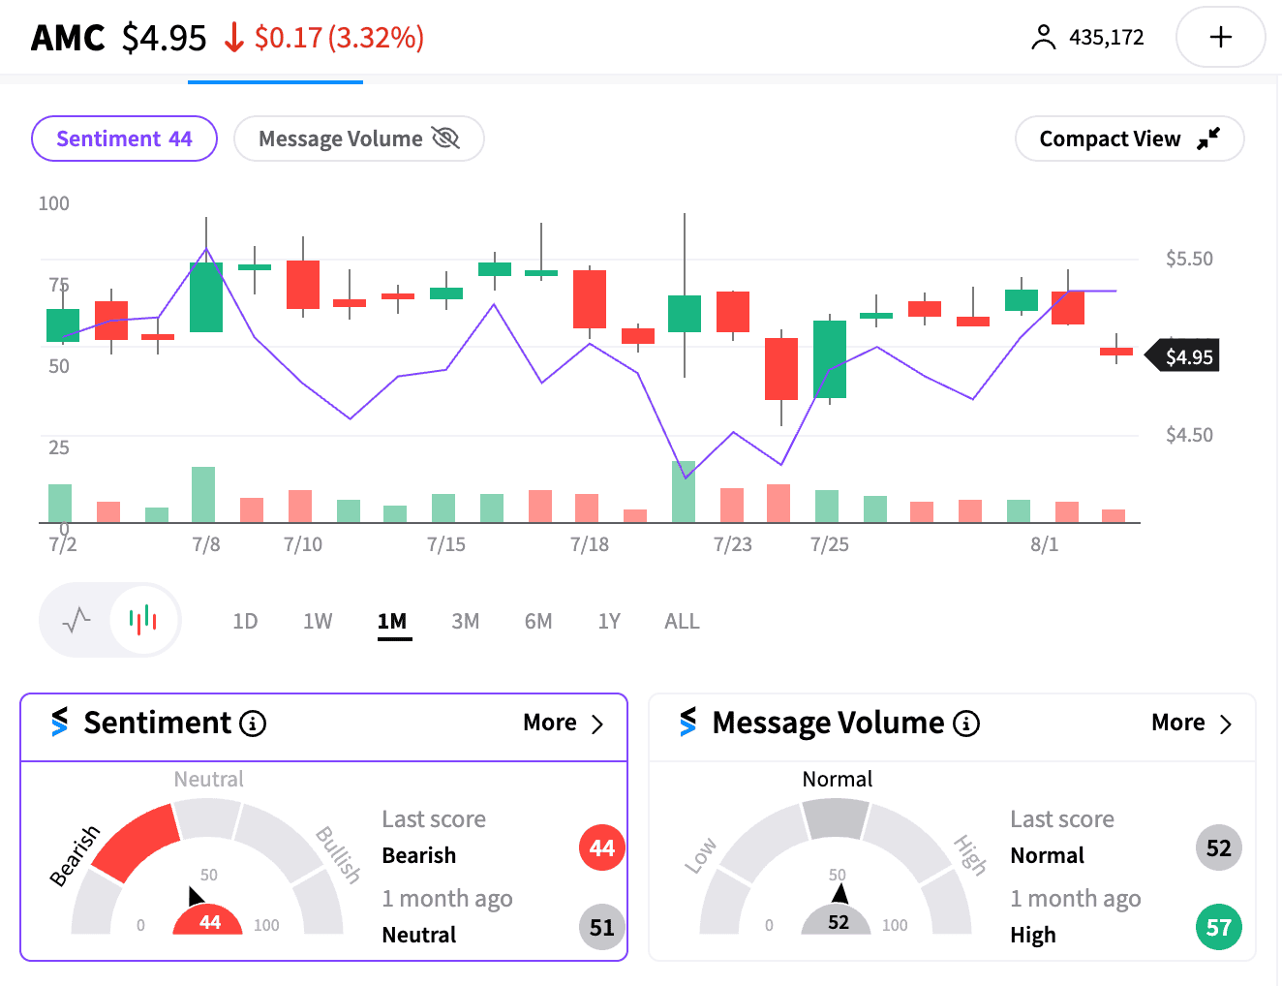The width and height of the screenshot is (1282, 986).
Task: Select the 6M time range
Action: (x=538, y=621)
